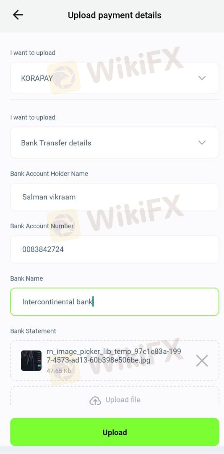Open the uploaded chart image thumbnail
The width and height of the screenshot is (224, 454).
31,361
